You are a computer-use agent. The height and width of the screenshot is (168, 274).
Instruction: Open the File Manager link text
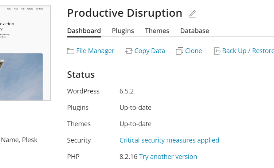[x=95, y=51]
